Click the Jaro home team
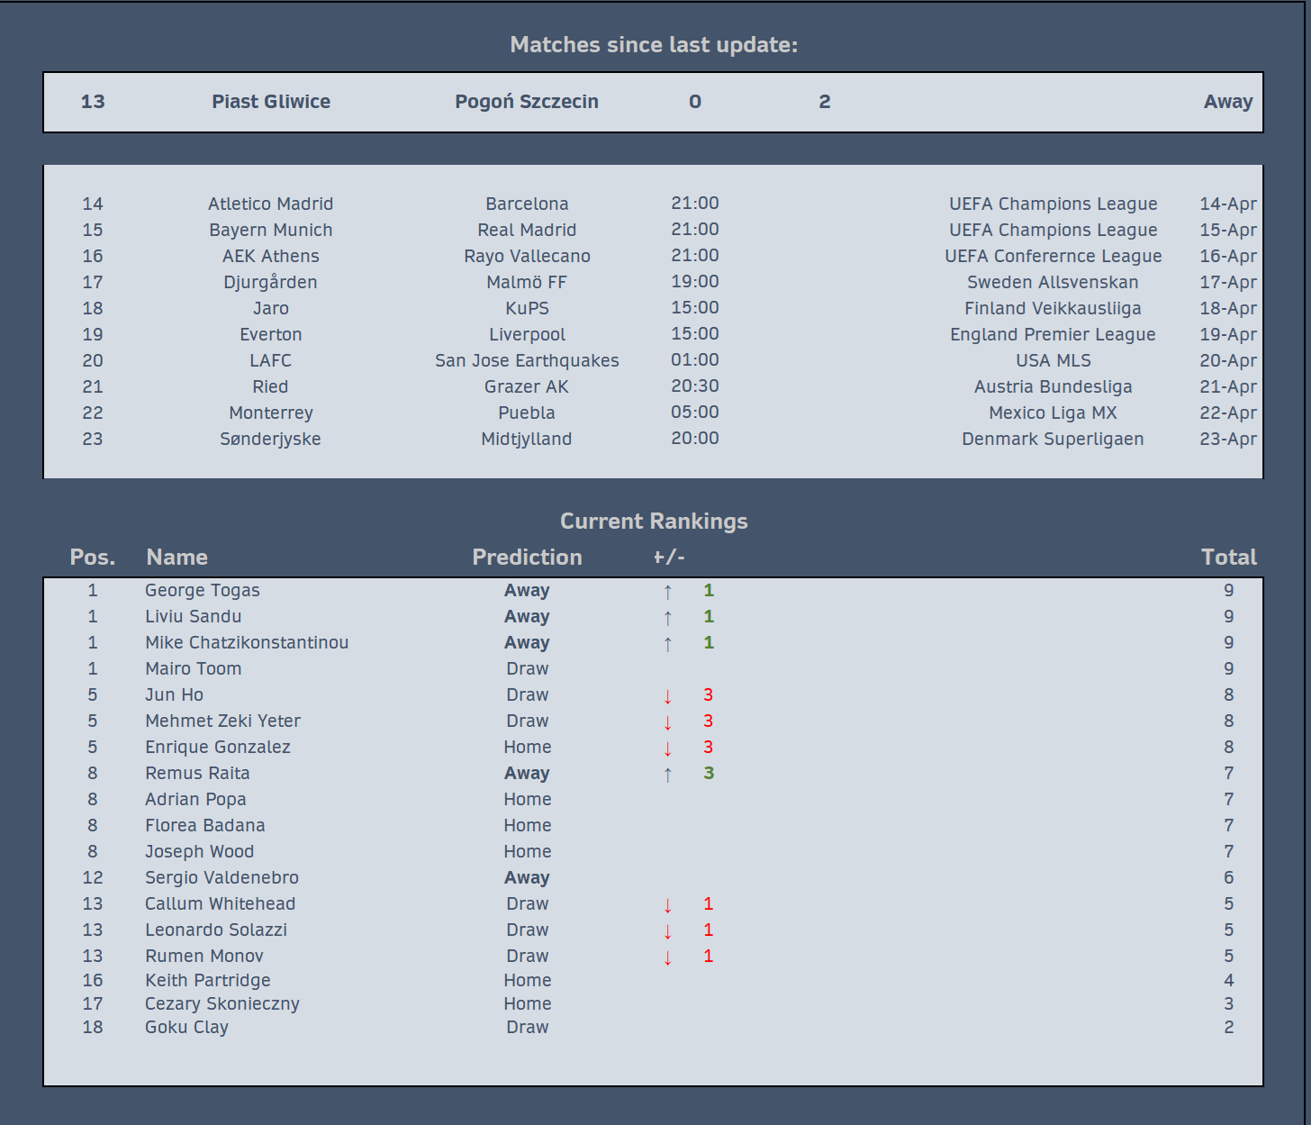The height and width of the screenshot is (1125, 1311). [271, 308]
